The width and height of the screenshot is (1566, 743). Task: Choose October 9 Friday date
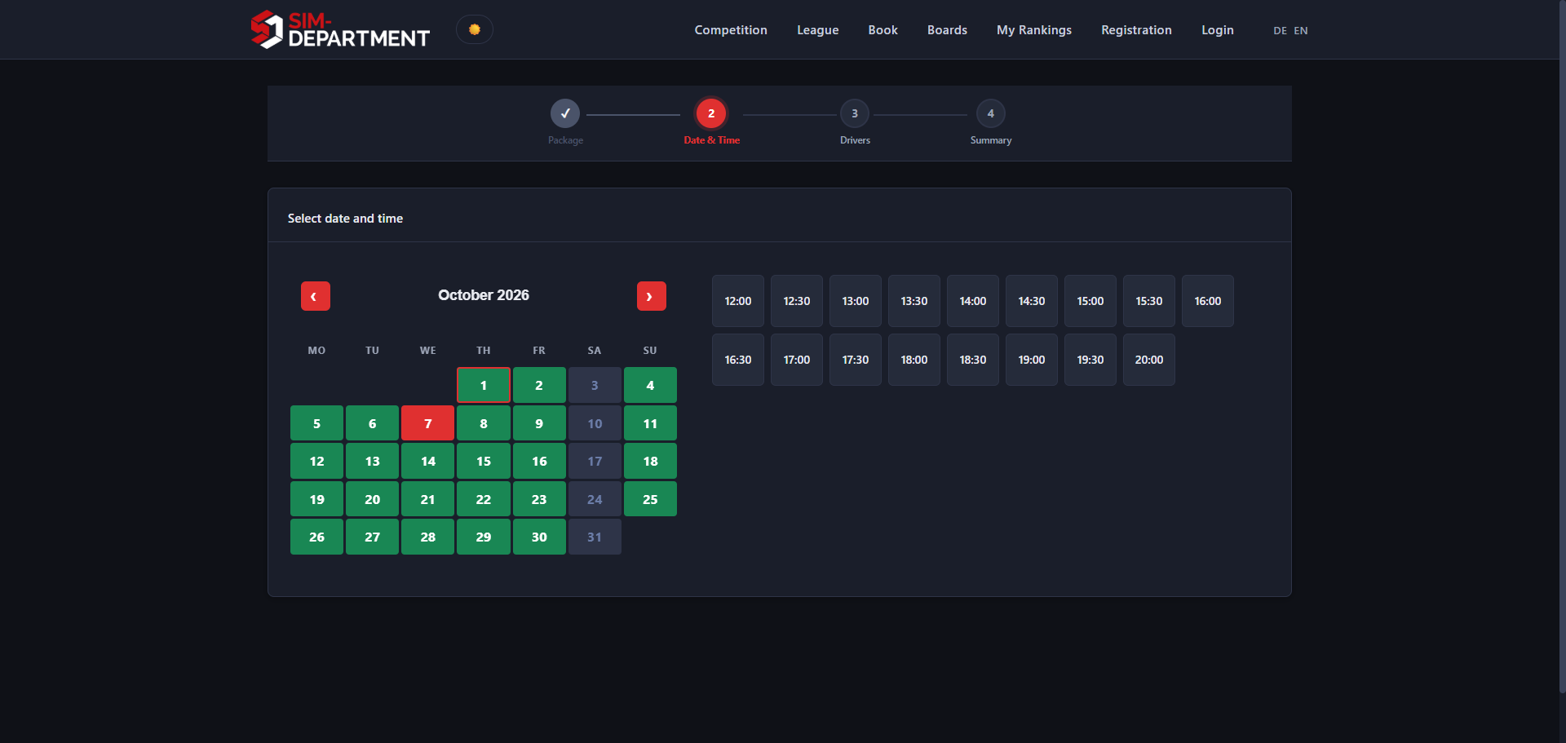point(539,423)
